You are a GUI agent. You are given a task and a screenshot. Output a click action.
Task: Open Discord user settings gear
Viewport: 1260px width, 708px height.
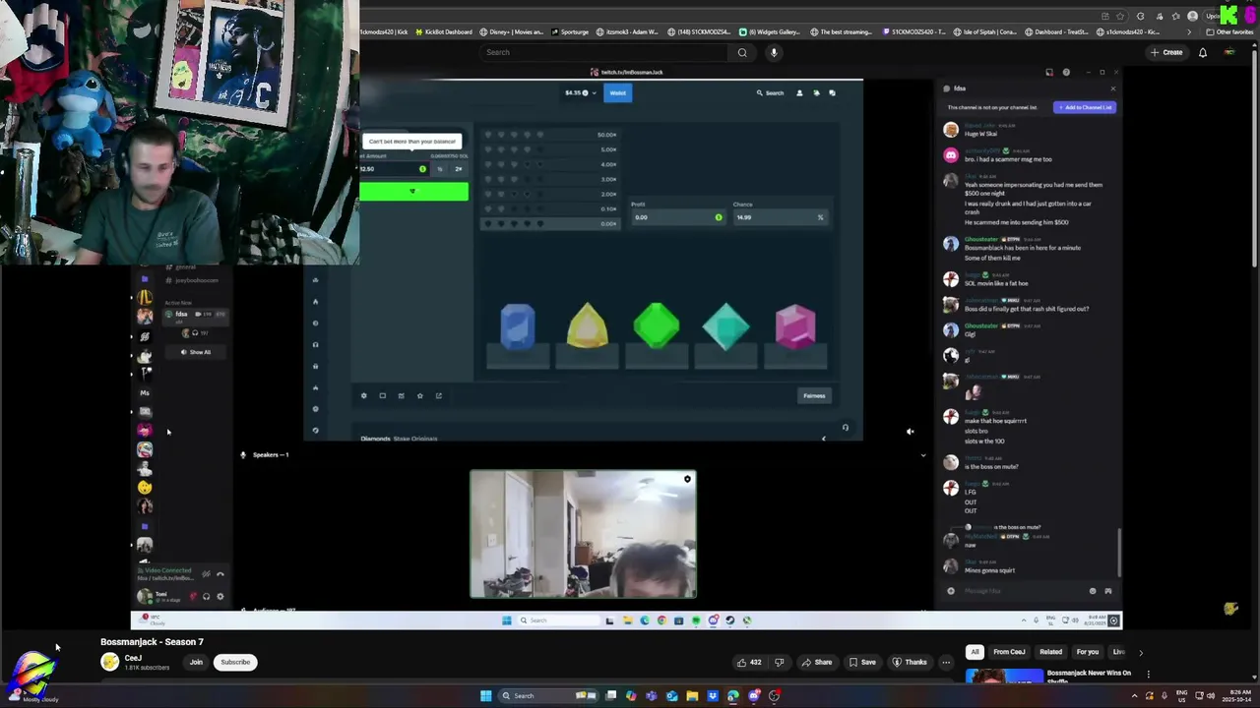click(x=220, y=596)
